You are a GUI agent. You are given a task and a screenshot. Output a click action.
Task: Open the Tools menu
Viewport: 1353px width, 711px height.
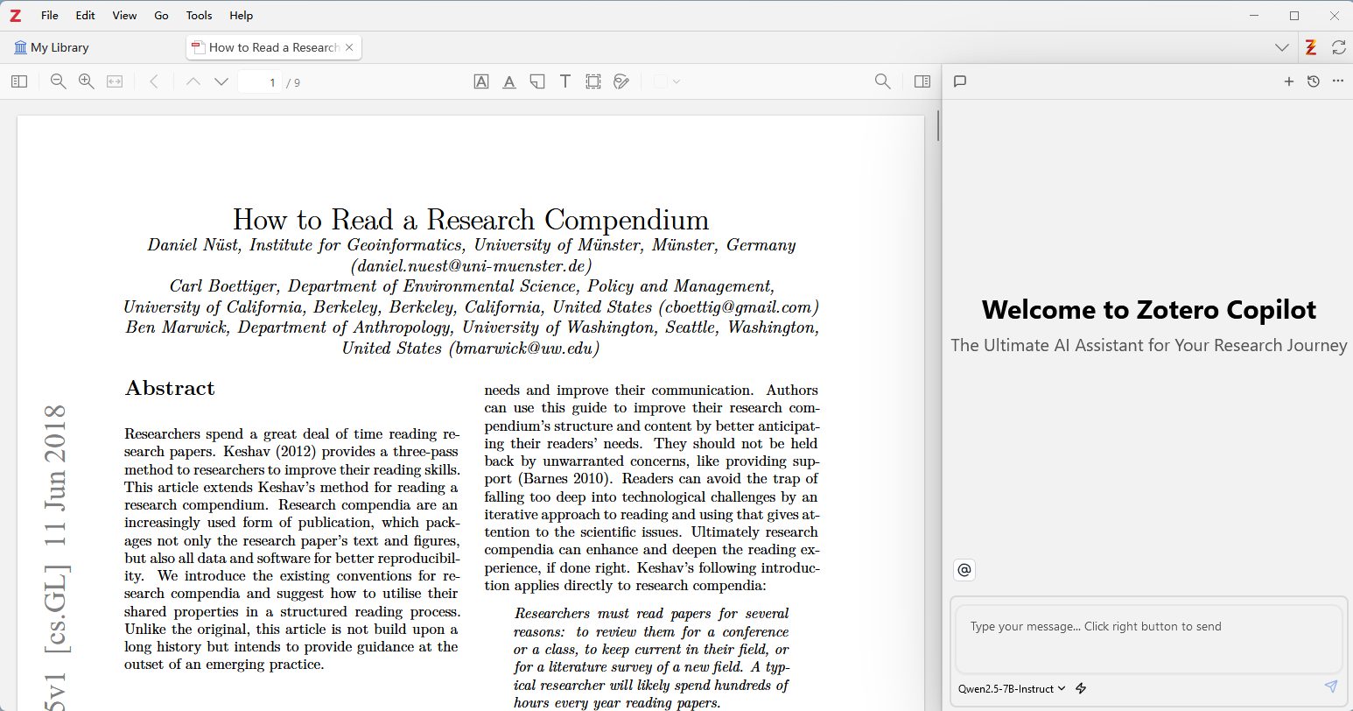tap(199, 15)
